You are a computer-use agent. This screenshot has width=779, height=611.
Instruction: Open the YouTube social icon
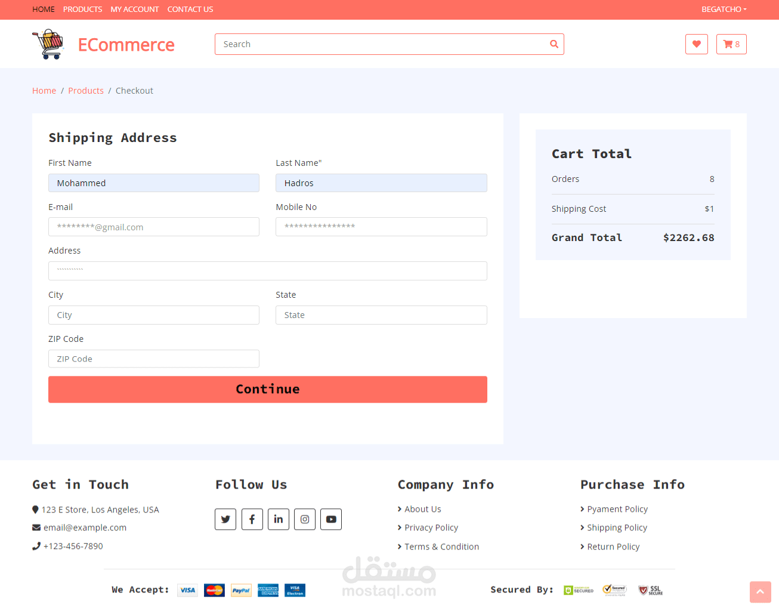331,519
